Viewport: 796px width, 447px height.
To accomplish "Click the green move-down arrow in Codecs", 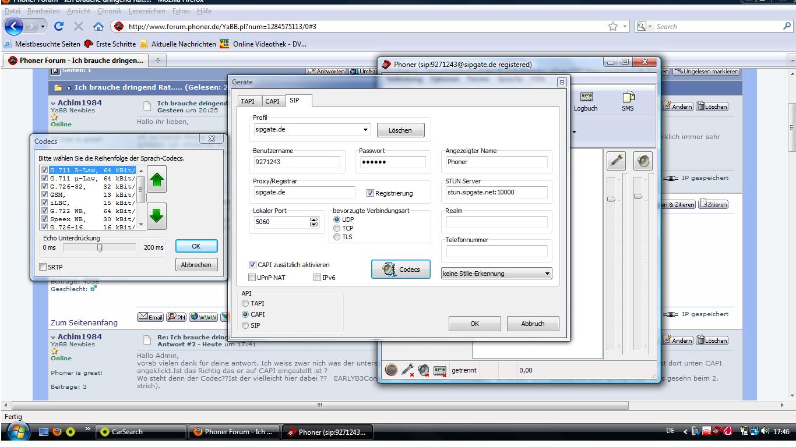I will [156, 217].
